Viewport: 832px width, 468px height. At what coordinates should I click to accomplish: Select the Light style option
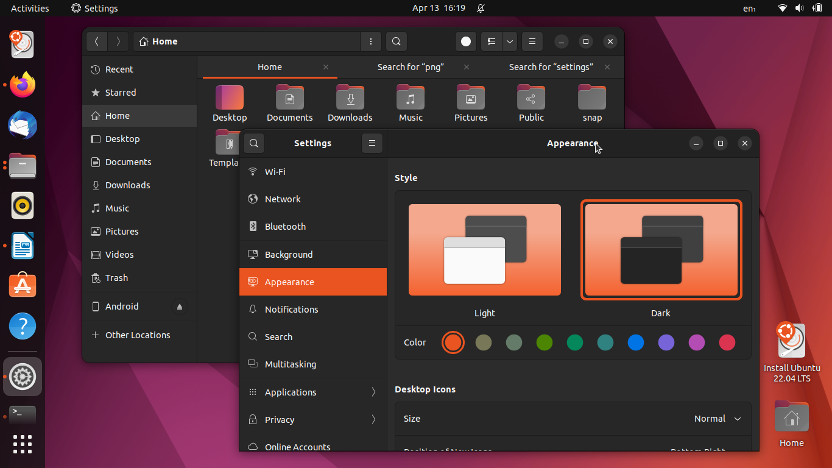pos(485,250)
